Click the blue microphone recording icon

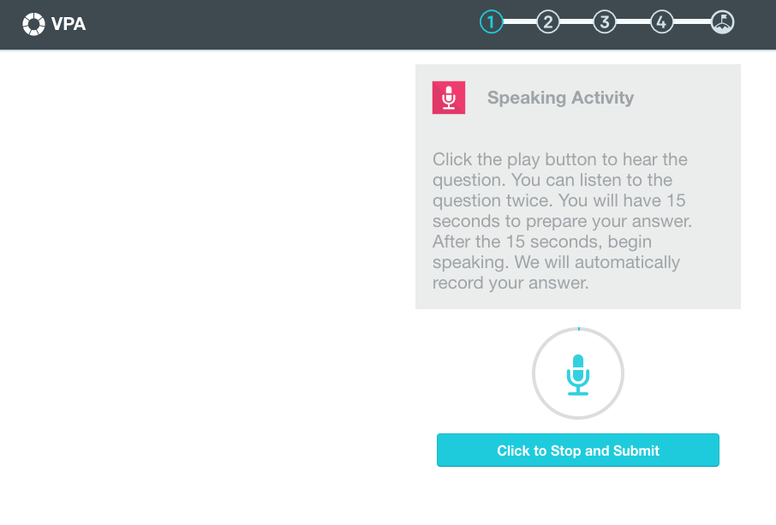(x=577, y=374)
